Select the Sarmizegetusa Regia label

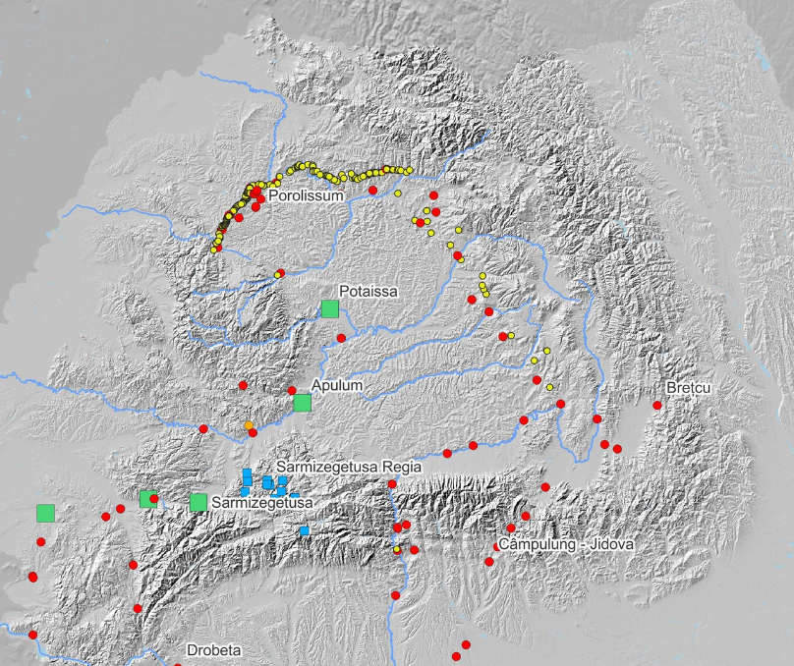click(349, 467)
